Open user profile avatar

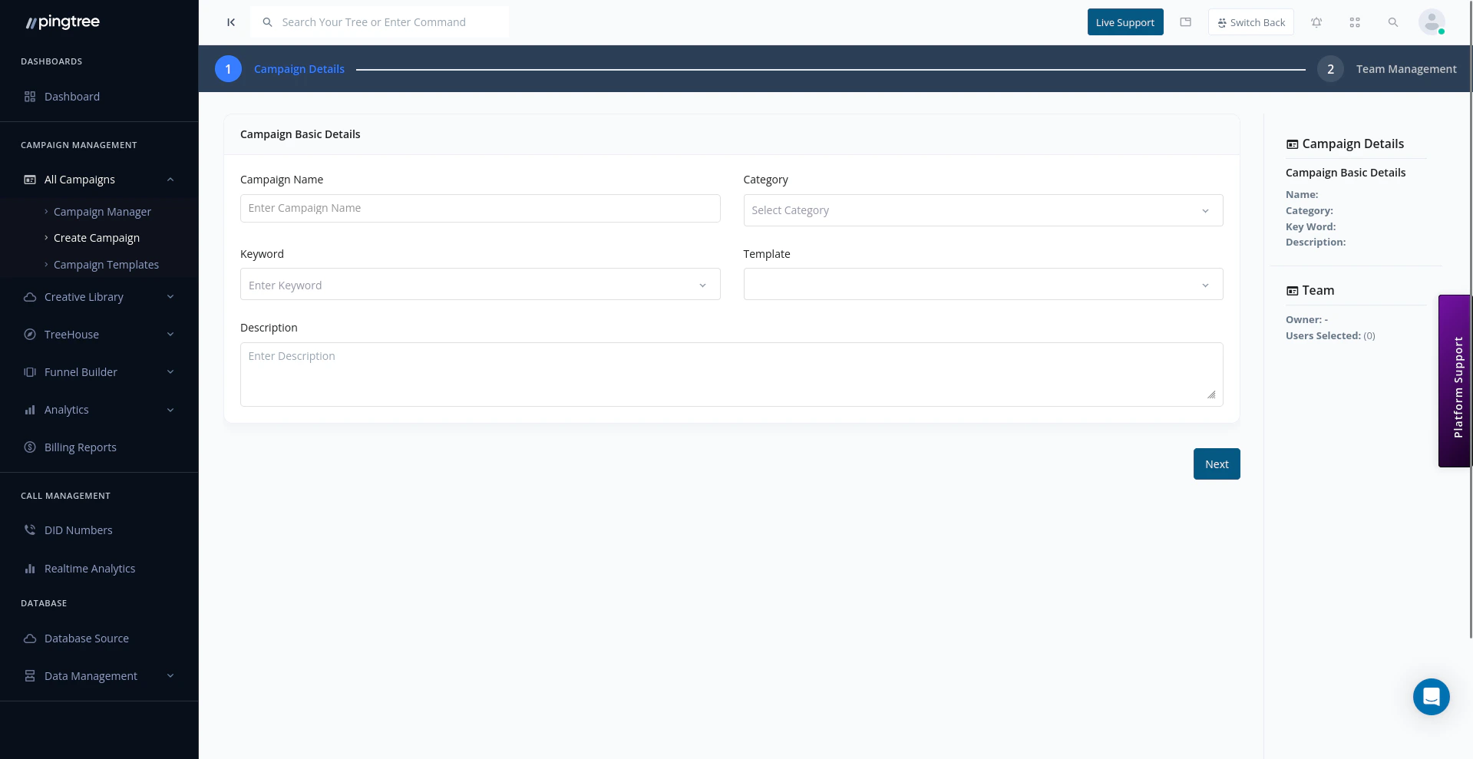pyautogui.click(x=1432, y=22)
